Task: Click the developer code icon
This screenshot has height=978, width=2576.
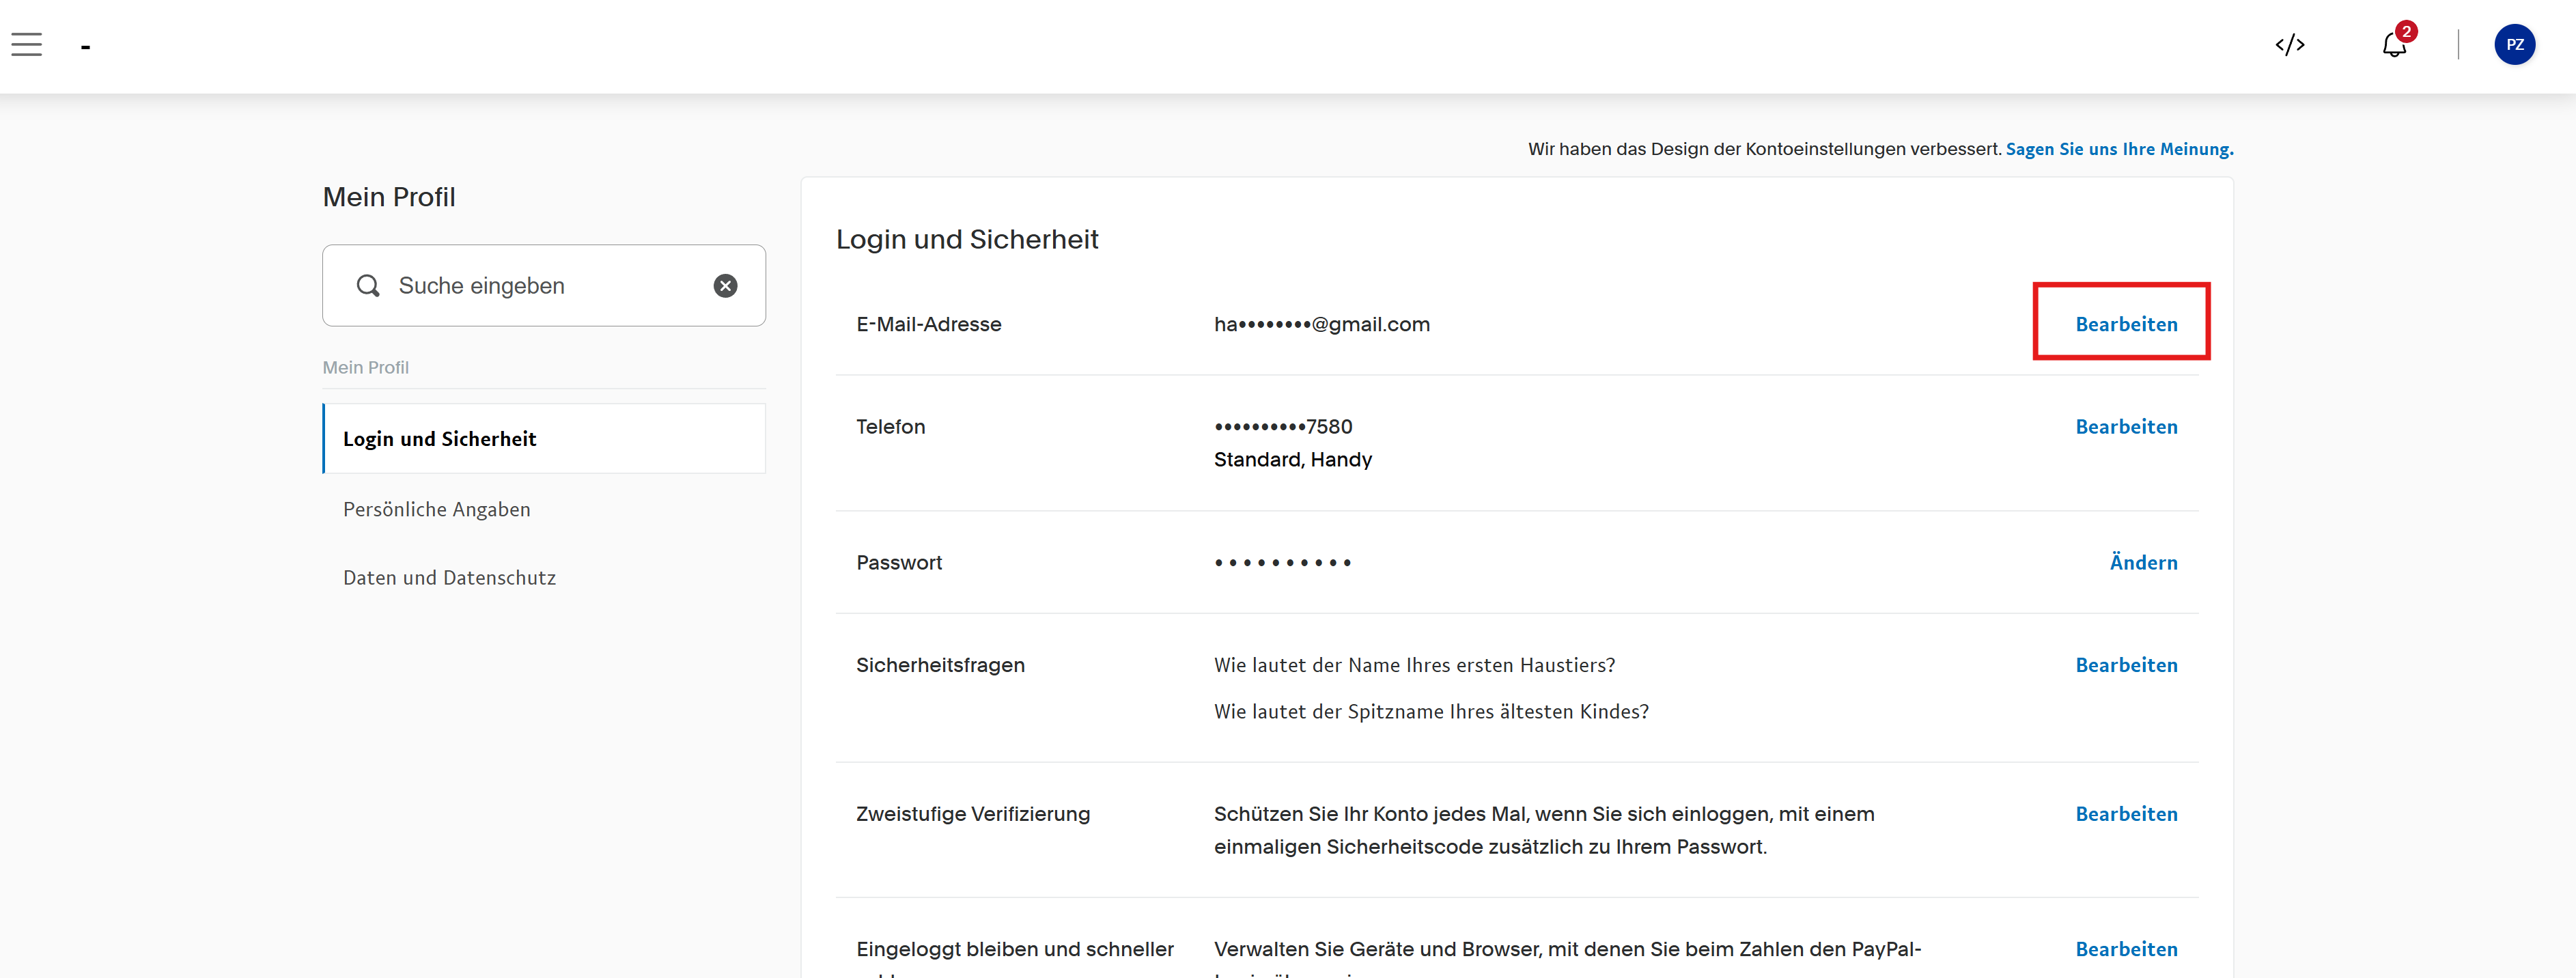Action: point(2289,45)
